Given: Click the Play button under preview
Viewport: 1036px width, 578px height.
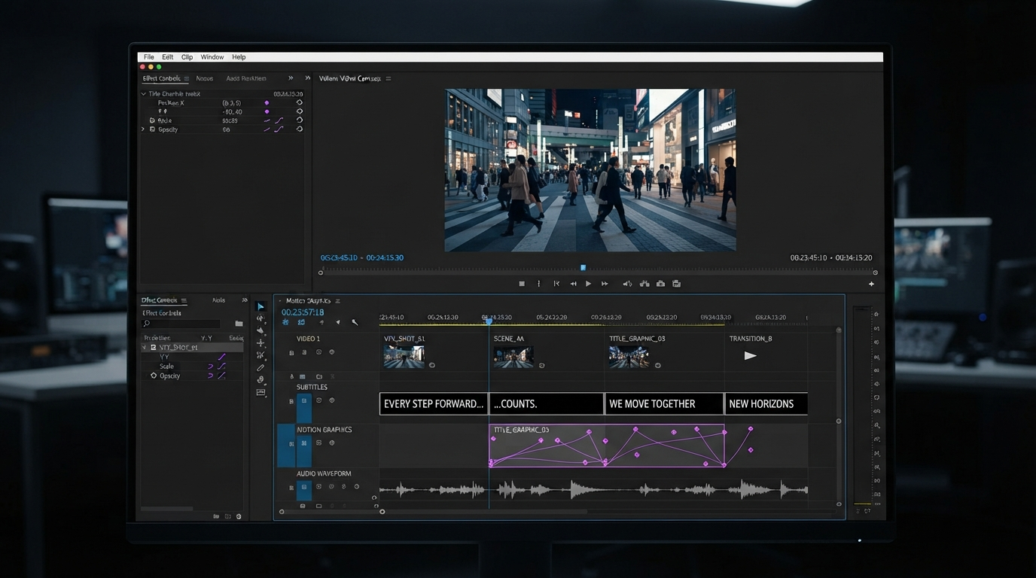Looking at the screenshot, I should pyautogui.click(x=588, y=284).
